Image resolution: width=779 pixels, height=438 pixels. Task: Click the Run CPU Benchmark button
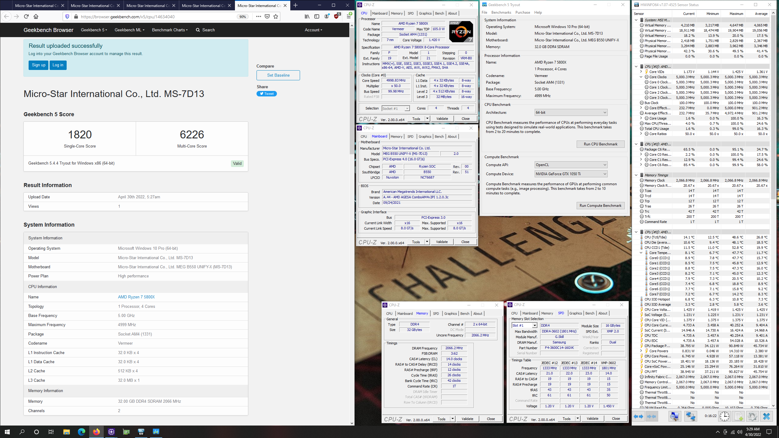pos(600,144)
